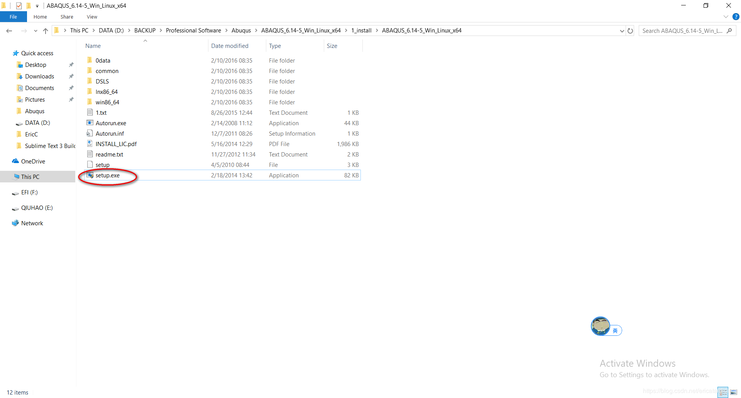
Task: Switch to Details view layout button
Action: 723,392
